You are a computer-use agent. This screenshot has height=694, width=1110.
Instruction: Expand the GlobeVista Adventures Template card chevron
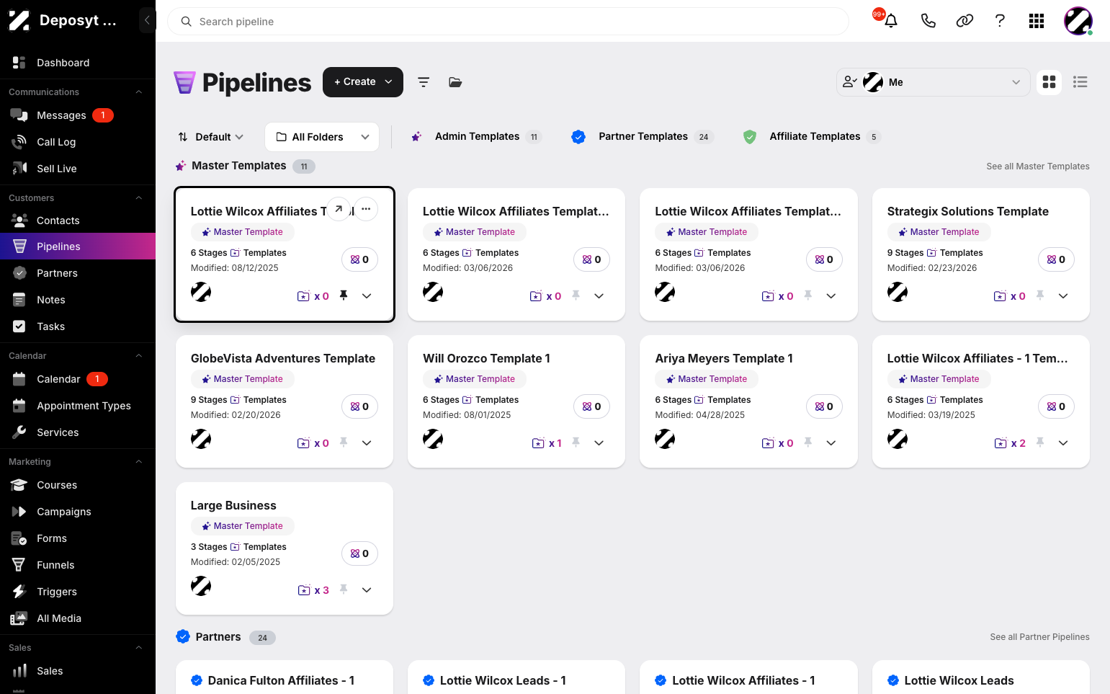tap(367, 442)
